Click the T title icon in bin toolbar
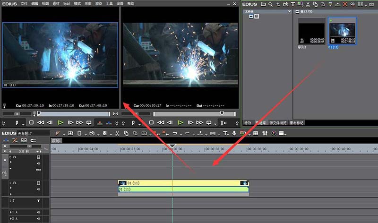The height and width of the screenshot is (223, 378). [x=293, y=4]
